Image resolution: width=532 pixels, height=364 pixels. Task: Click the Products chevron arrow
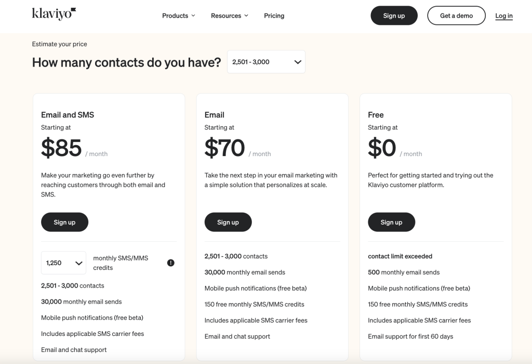pos(193,16)
